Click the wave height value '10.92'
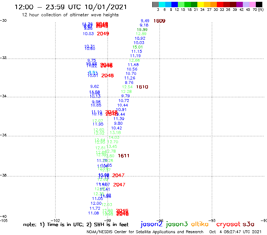The width and height of the screenshot is (267, 235). tap(140, 38)
